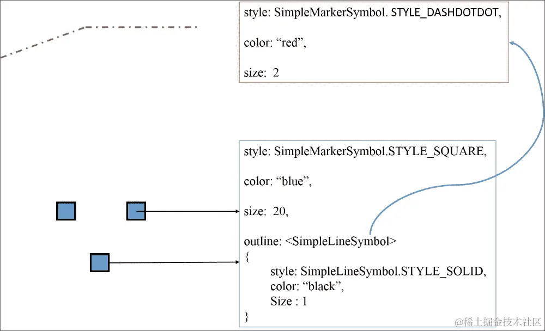Select the arrow linking middle square to code

coord(191,211)
